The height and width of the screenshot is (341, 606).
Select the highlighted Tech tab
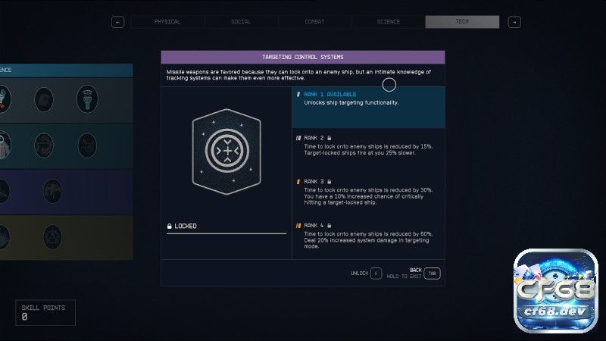pyautogui.click(x=462, y=22)
